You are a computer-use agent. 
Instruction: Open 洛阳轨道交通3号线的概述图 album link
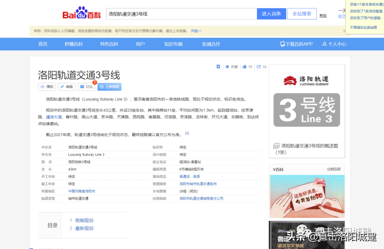(x=310, y=146)
